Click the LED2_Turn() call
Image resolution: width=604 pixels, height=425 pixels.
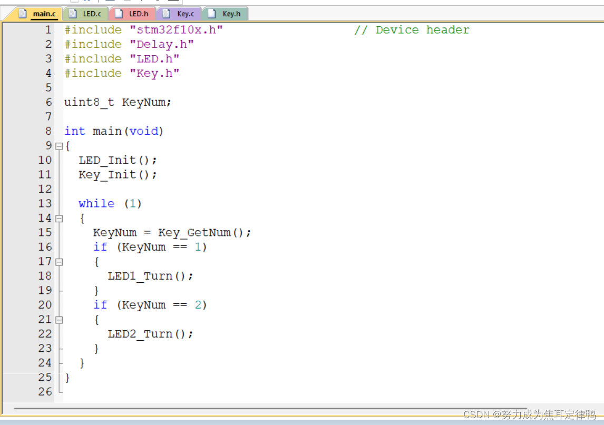click(150, 334)
